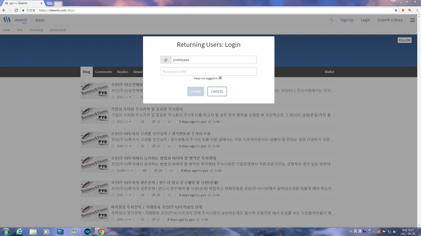
Task: Click the LOGIN button in dialog
Action: (196, 91)
